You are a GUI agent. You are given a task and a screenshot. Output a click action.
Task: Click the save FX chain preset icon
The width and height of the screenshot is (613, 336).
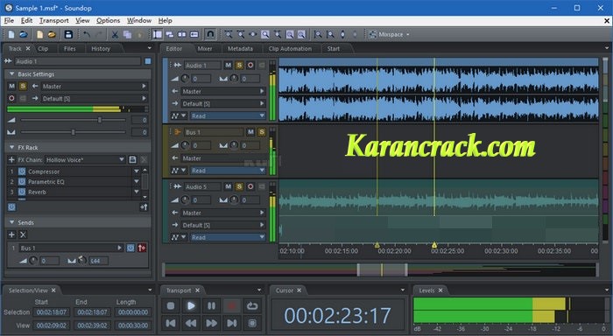coord(132,159)
